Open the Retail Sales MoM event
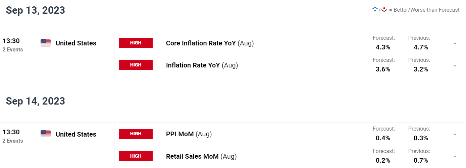466x168 pixels. click(201, 156)
